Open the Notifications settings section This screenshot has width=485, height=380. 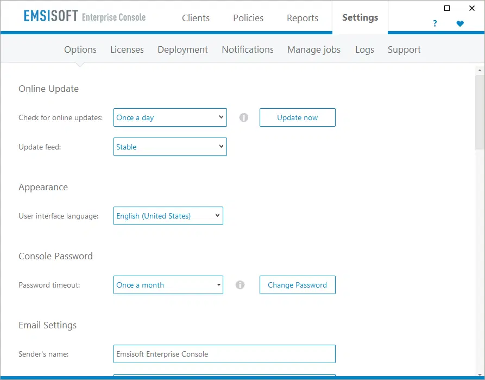(x=248, y=49)
